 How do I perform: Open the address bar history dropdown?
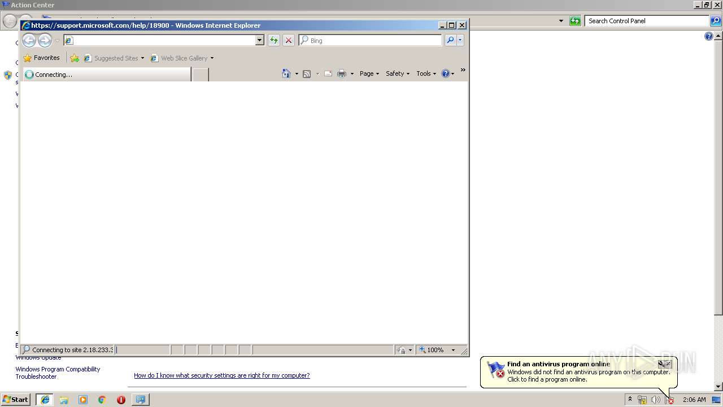click(260, 40)
